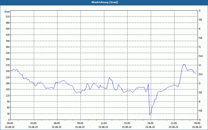Select the 180 y-axis value
Viewport: 208px width, 130px height.
tap(8, 83)
